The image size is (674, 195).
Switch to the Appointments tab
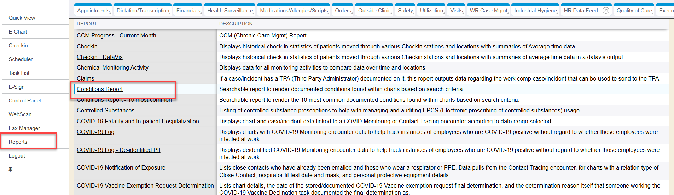[x=93, y=11]
